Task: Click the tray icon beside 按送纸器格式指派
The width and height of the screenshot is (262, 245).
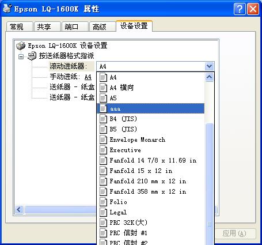Action: point(32,56)
